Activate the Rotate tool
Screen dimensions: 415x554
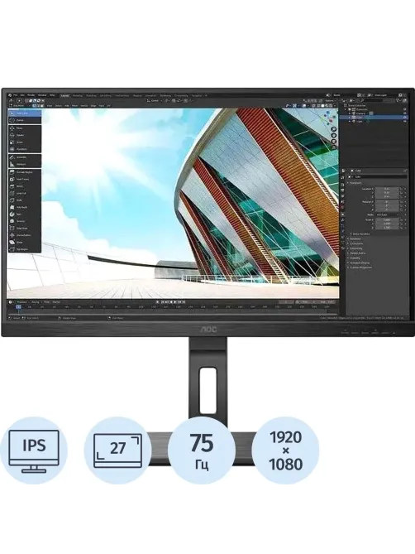tap(24, 135)
